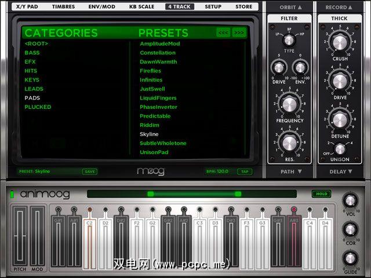Click the SAVE preset button
This screenshot has width=371, height=278.
tap(90, 171)
